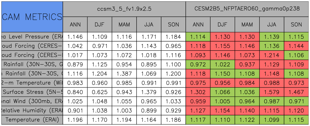Click the green cell showing 1.022
310x126 pixels.
point(222,65)
